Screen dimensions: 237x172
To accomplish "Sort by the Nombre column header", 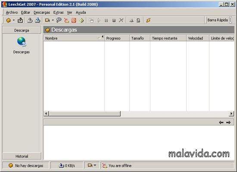I will point(74,38).
